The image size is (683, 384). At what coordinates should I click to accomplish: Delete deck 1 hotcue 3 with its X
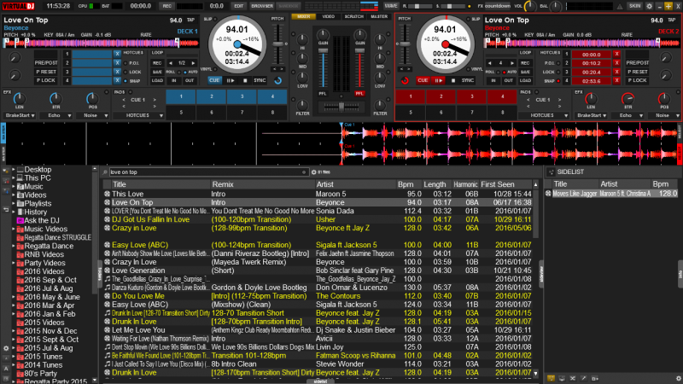117,72
